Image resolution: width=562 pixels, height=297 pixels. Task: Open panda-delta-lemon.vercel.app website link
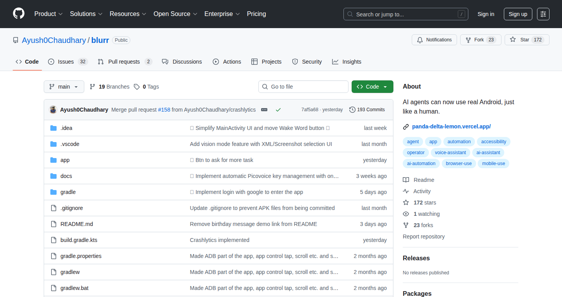click(x=451, y=126)
